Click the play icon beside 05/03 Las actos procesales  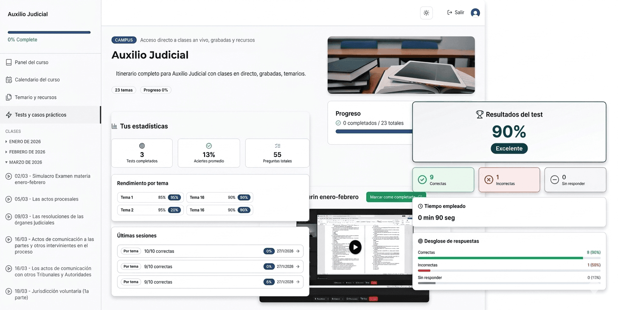point(9,198)
